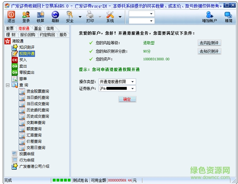Click the 90分 score value

coord(147,51)
